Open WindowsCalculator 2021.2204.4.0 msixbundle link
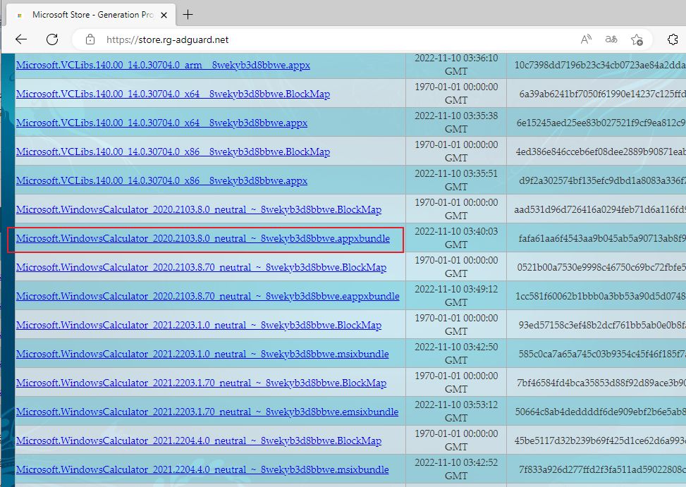Image resolution: width=686 pixels, height=487 pixels. [202, 469]
